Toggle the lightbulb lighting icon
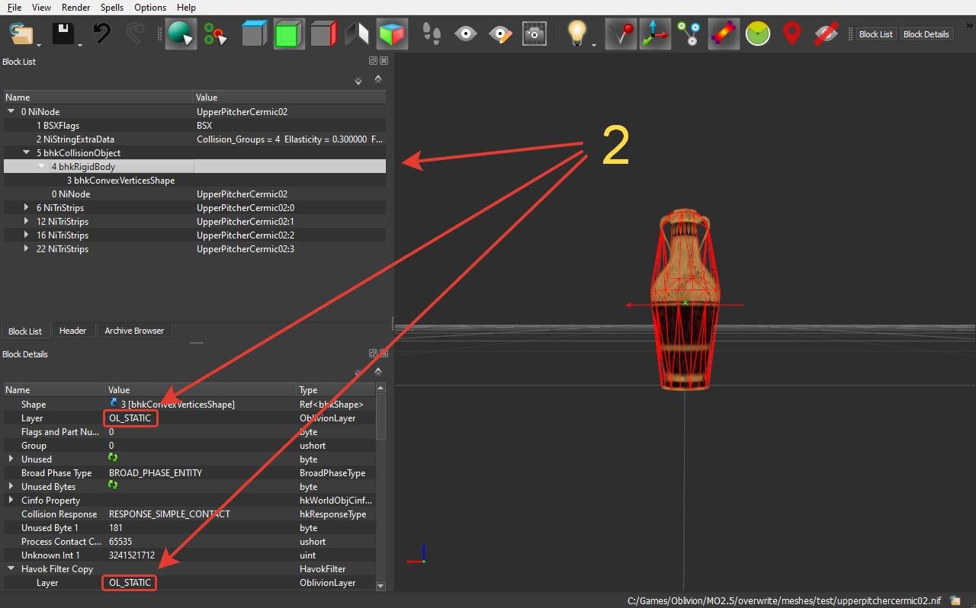 (x=577, y=34)
